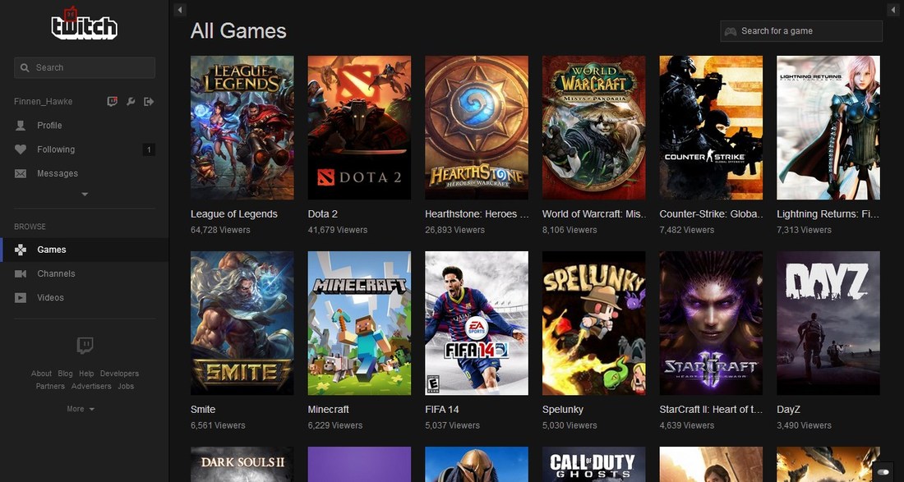Open the Spelunky box art
The width and height of the screenshot is (904, 482).
(594, 323)
